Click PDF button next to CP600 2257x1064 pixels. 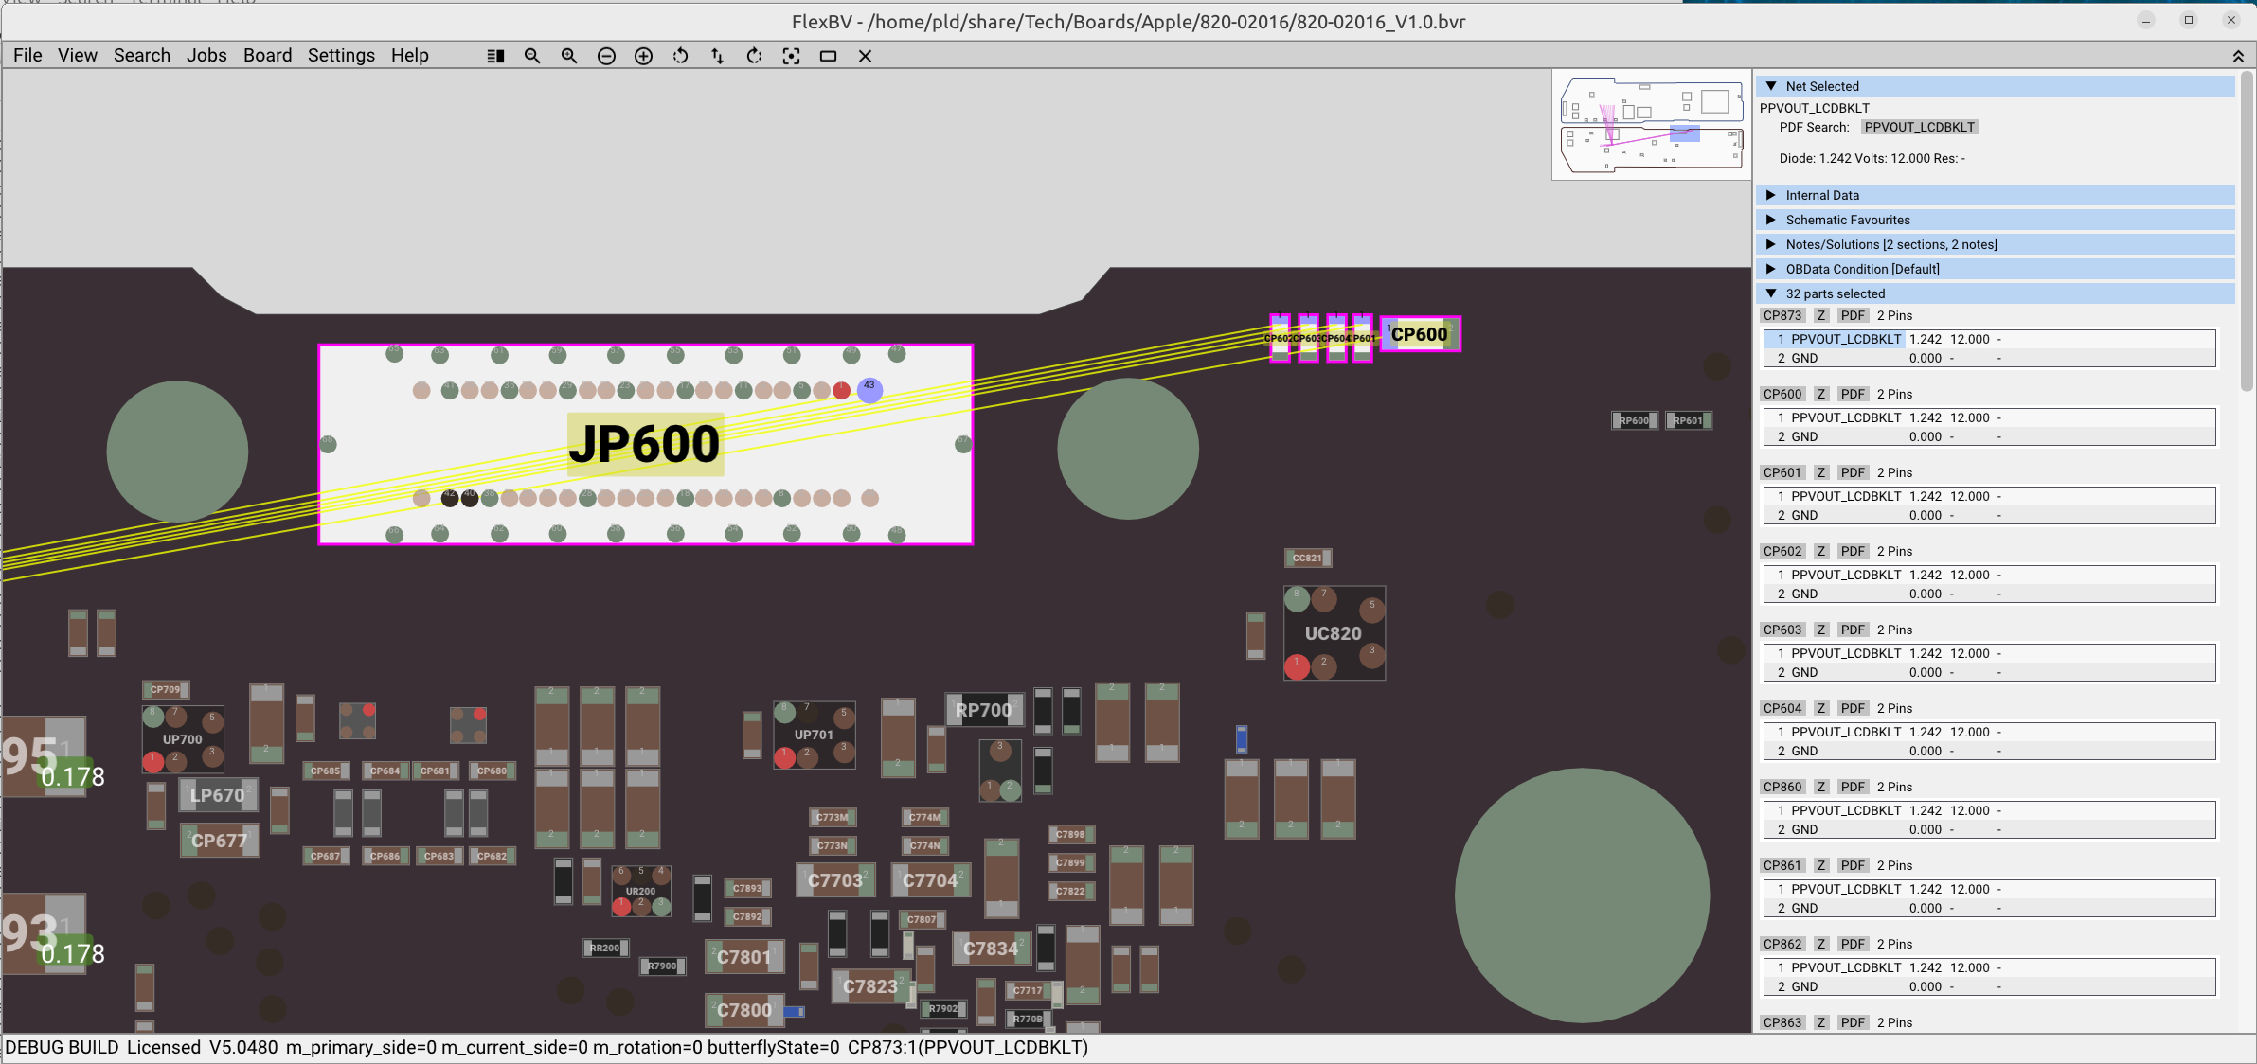tap(1853, 394)
